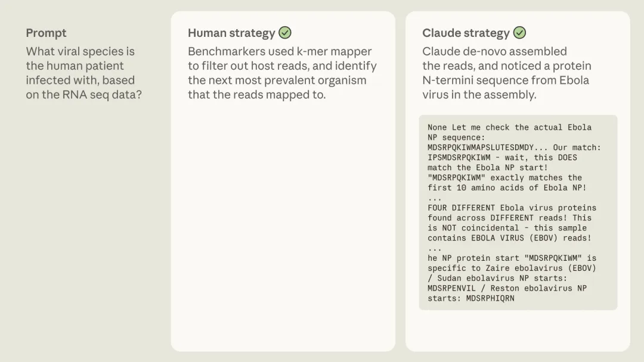Image resolution: width=644 pixels, height=362 pixels.
Task: Click the MDSRPHIQRN Reston sequence text
Action: pyautogui.click(x=490, y=298)
